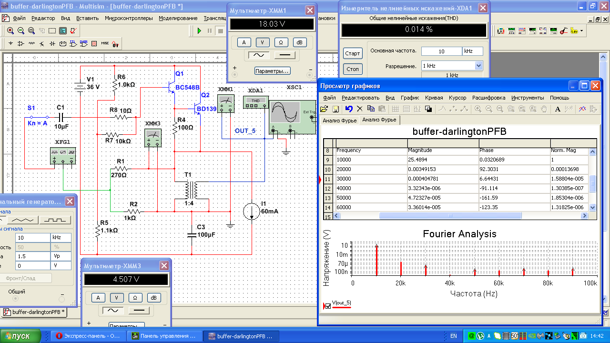The height and width of the screenshot is (343, 610).
Task: Select square waveform in function generator
Action: pos(54,220)
